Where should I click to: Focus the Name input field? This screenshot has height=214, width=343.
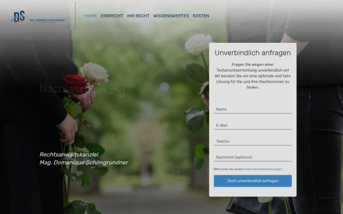pos(253,110)
